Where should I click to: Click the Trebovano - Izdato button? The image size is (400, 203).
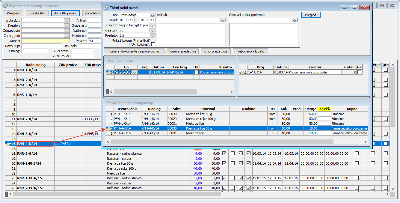(250, 51)
